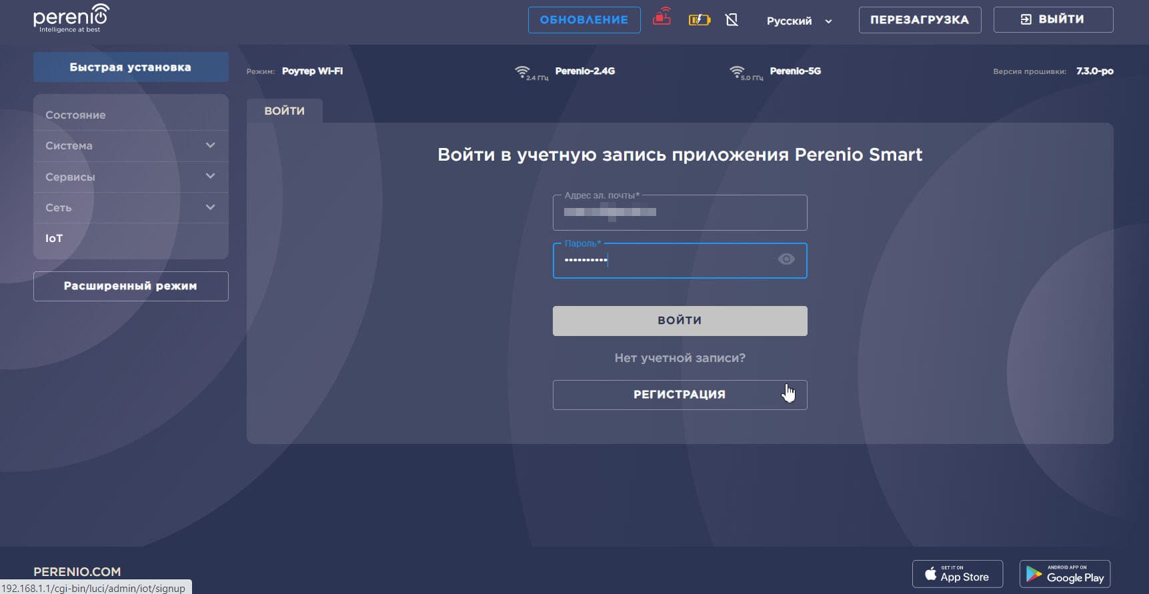Open the Система sidebar section
The height and width of the screenshot is (594, 1149).
pyautogui.click(x=131, y=146)
